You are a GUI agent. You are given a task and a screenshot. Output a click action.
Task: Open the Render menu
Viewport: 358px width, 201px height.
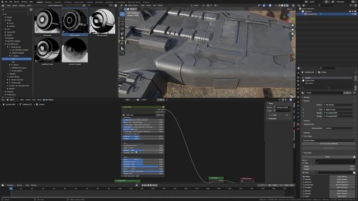tap(17, 2)
